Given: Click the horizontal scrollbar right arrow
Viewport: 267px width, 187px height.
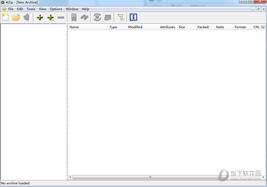Looking at the screenshot, I should point(263,177).
